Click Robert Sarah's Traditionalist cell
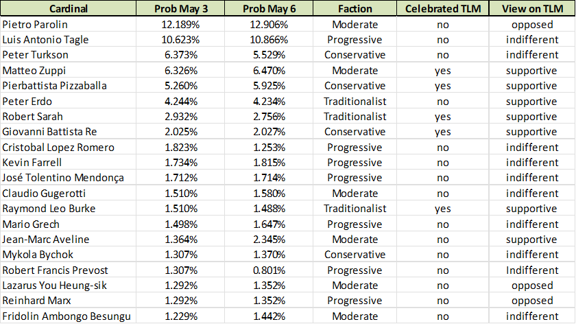 355,117
